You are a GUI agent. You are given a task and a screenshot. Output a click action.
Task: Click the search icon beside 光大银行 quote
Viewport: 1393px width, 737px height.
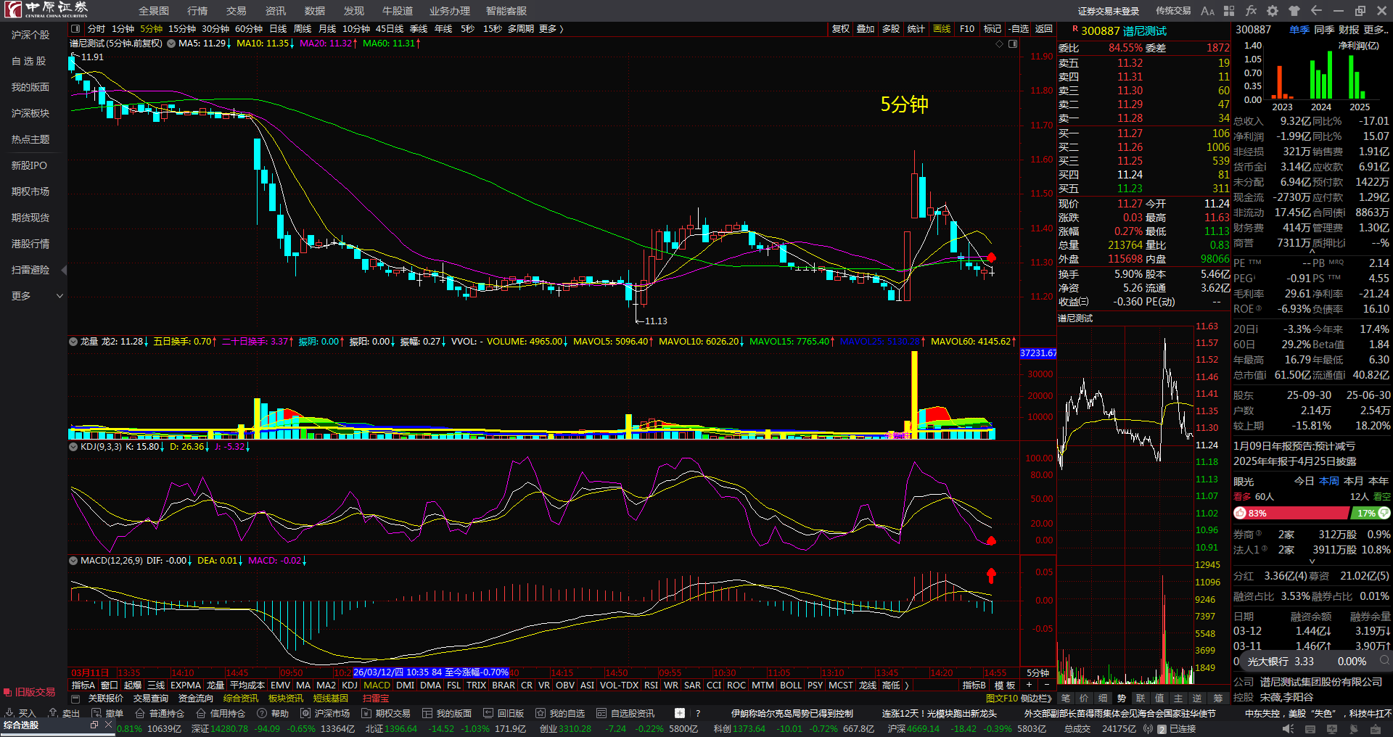pos(1385,661)
